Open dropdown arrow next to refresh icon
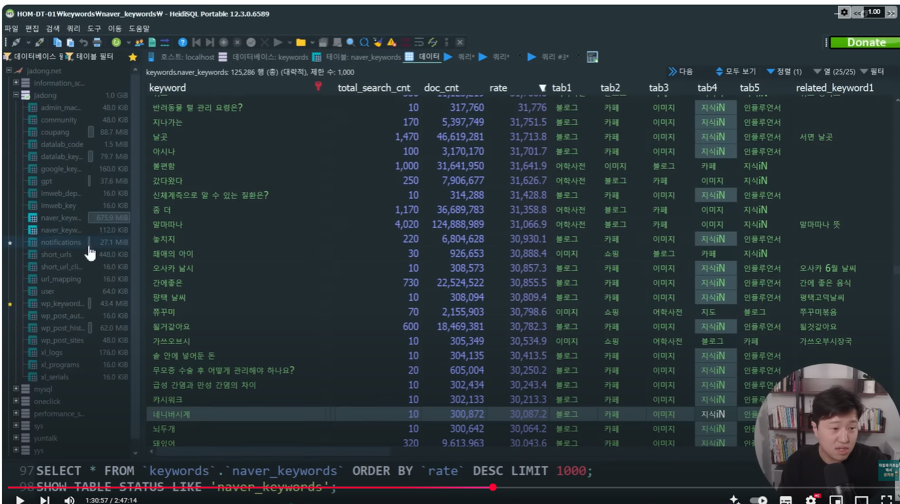The width and height of the screenshot is (900, 504). pos(128,42)
